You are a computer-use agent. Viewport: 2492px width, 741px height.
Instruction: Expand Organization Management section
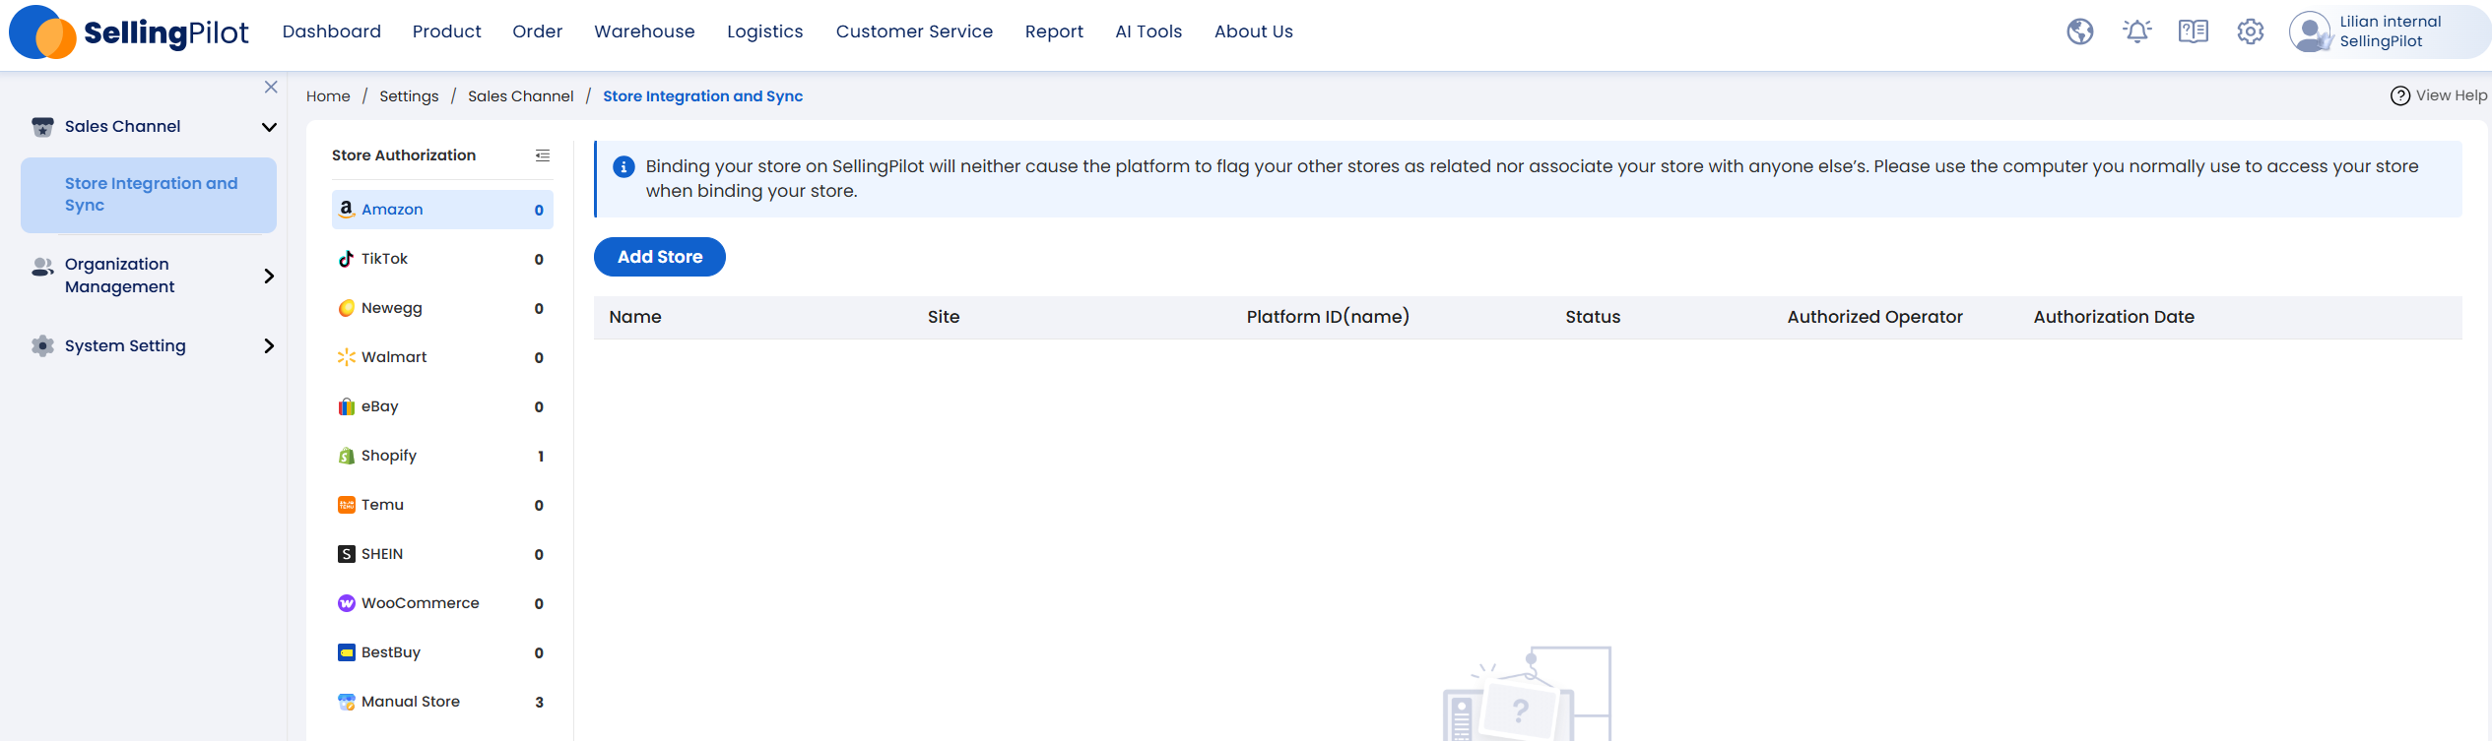coord(269,277)
